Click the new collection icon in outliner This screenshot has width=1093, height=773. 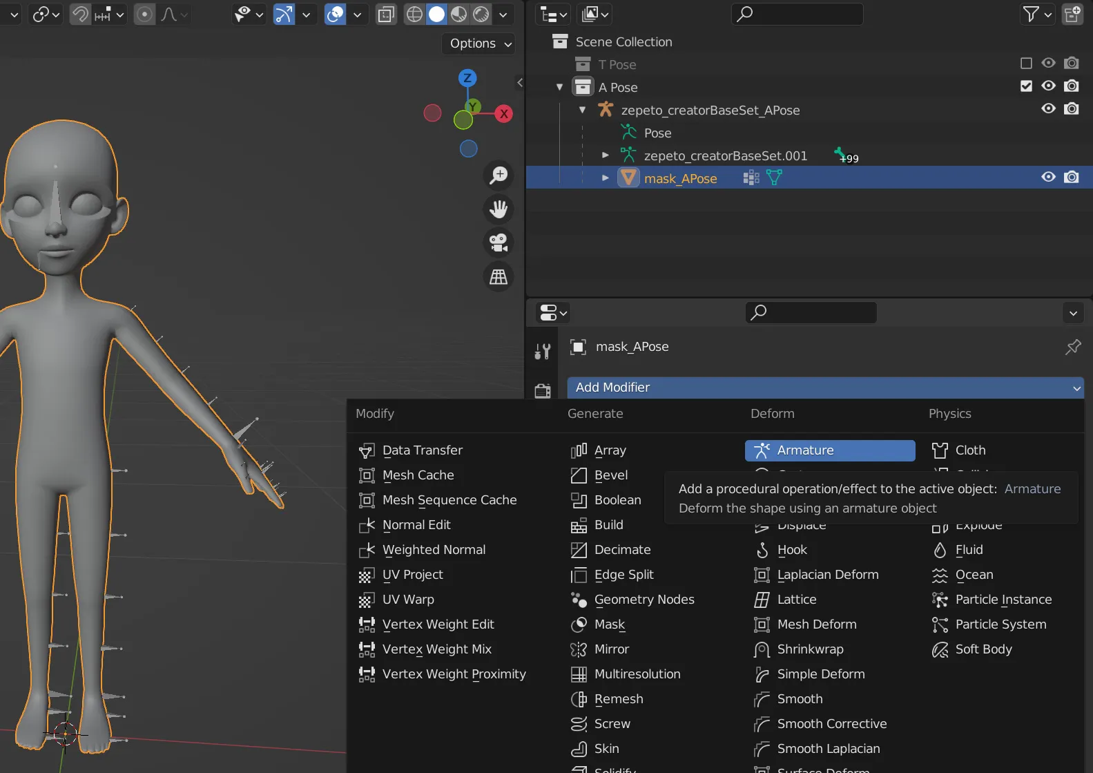pyautogui.click(x=1072, y=14)
